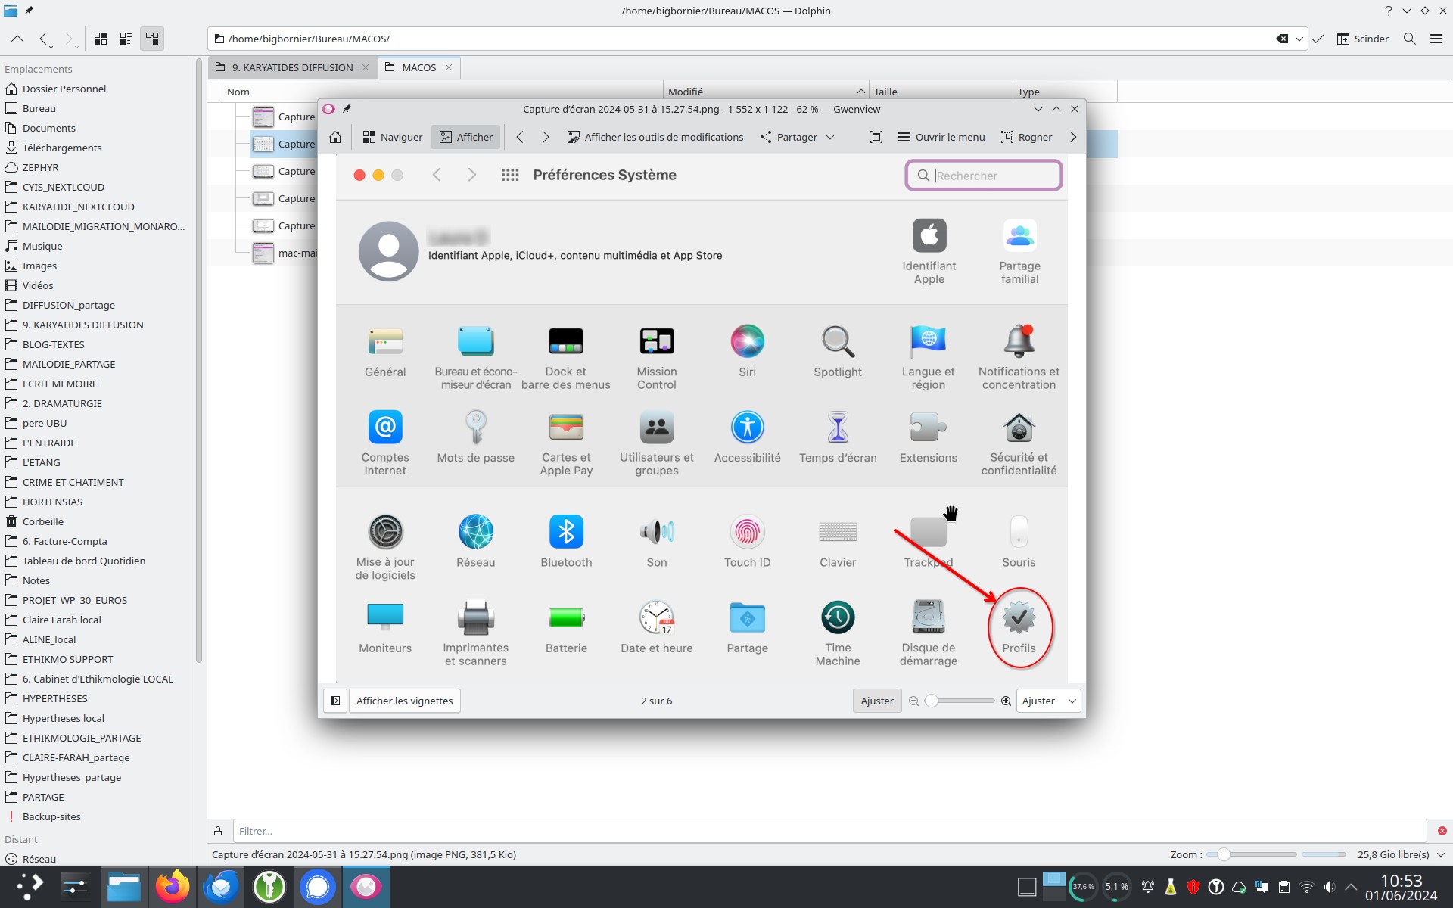Open Afficher les outils de modifications

tap(655, 137)
